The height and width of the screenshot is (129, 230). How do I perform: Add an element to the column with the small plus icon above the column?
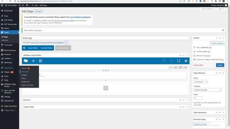click(x=103, y=70)
